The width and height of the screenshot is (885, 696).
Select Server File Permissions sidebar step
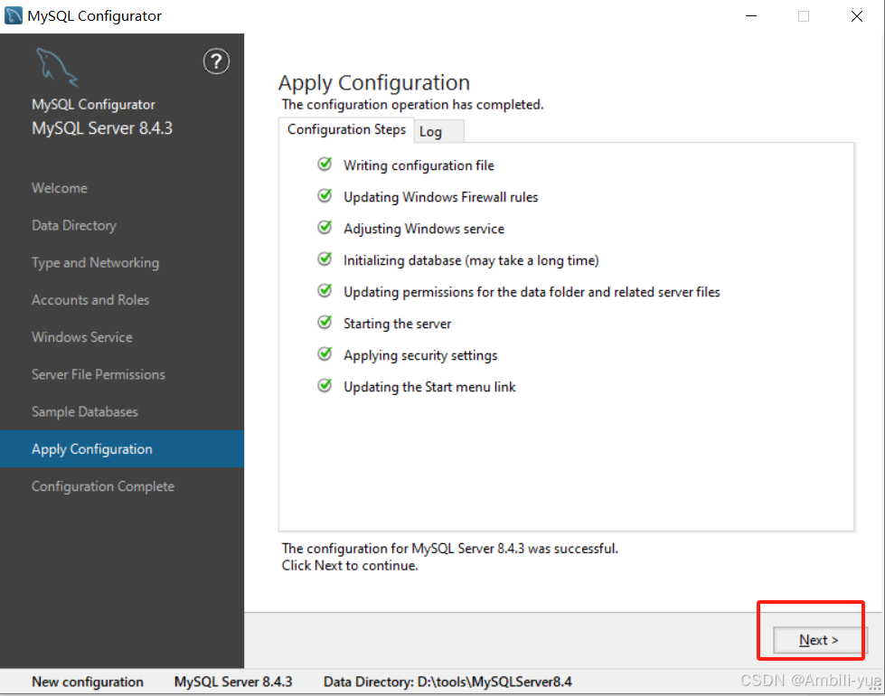tap(99, 374)
